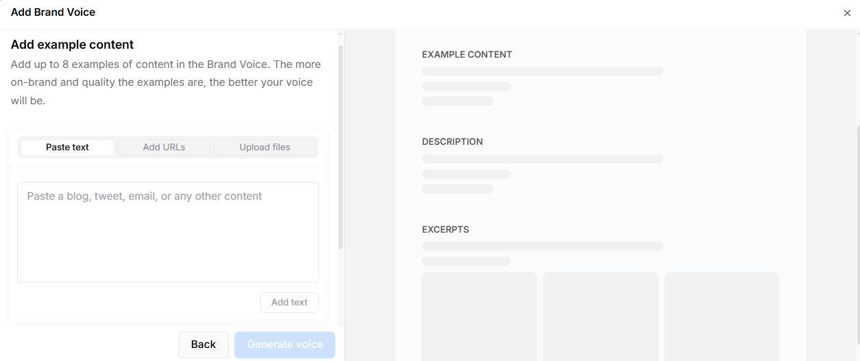The width and height of the screenshot is (860, 361).
Task: Click the EXAMPLE CONTENT section heading
Action: (x=466, y=54)
